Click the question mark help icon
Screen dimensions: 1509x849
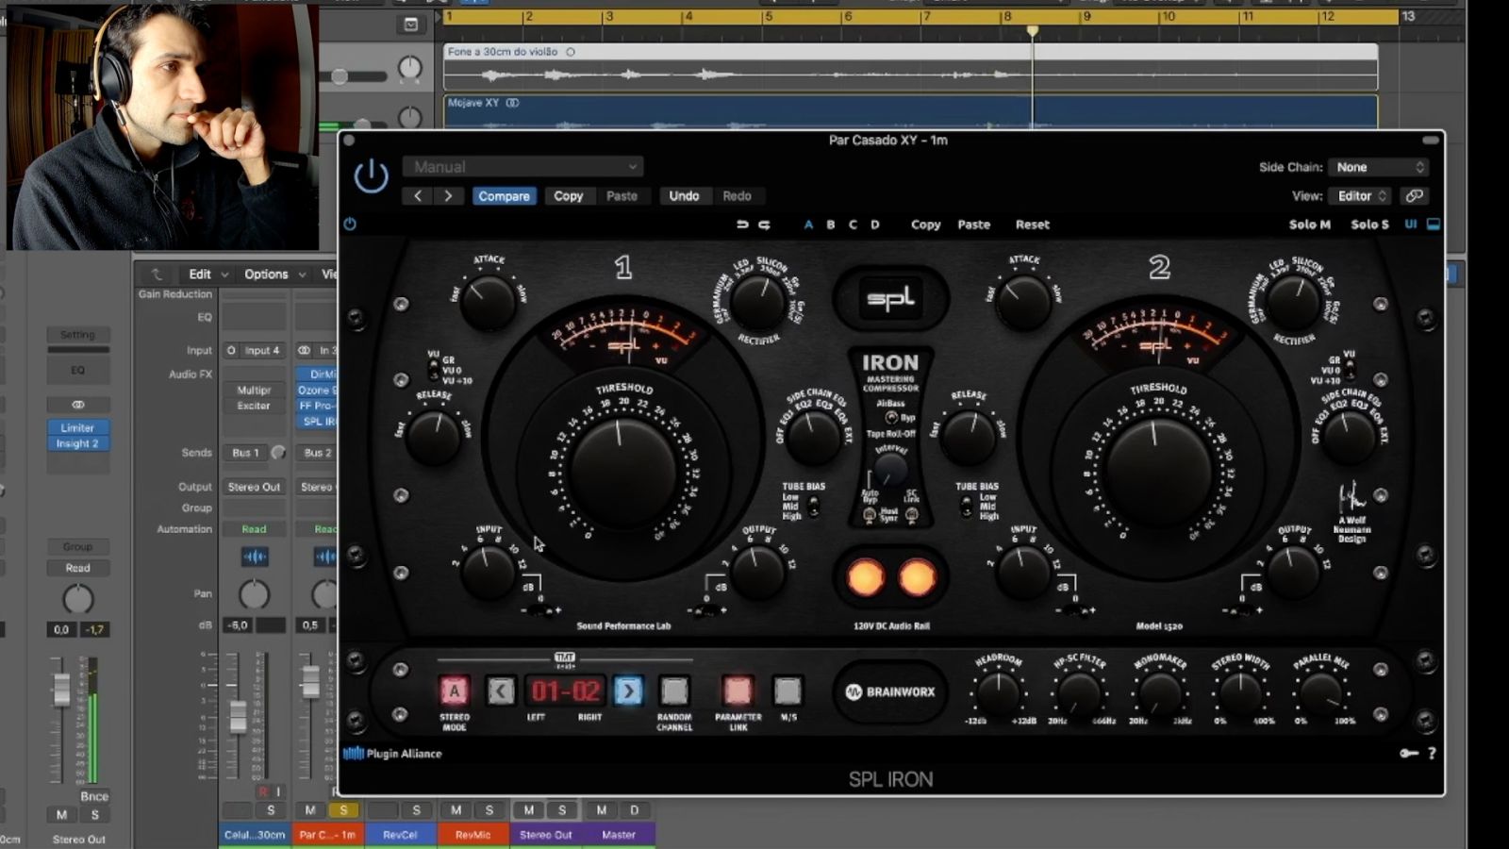pos(1432,753)
